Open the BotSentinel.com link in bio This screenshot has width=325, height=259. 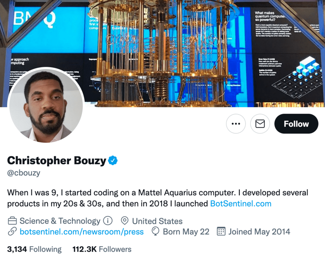[x=240, y=204]
